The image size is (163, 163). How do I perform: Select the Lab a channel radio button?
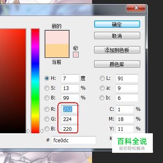[102, 88]
